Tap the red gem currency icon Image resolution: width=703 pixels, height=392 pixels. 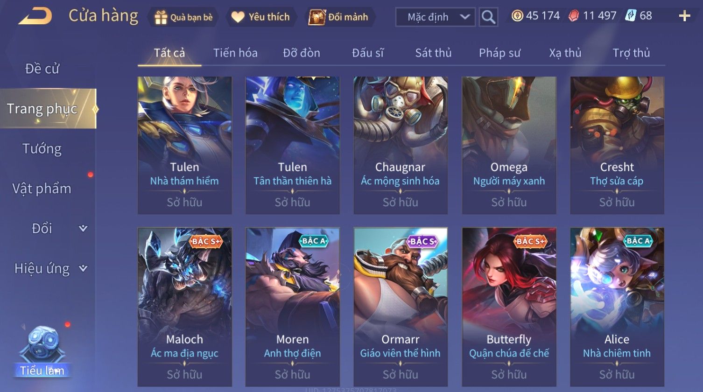tap(574, 16)
